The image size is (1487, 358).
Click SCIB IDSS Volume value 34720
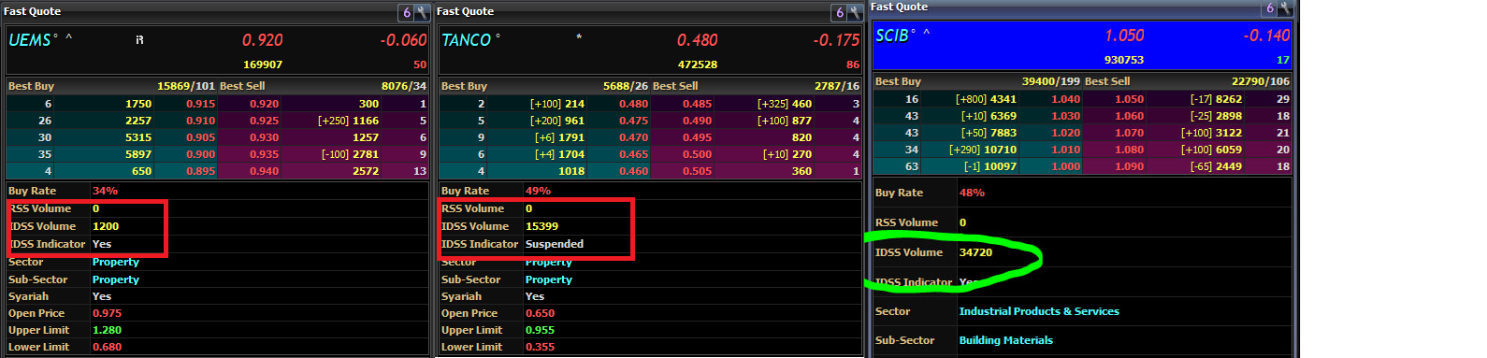point(975,252)
